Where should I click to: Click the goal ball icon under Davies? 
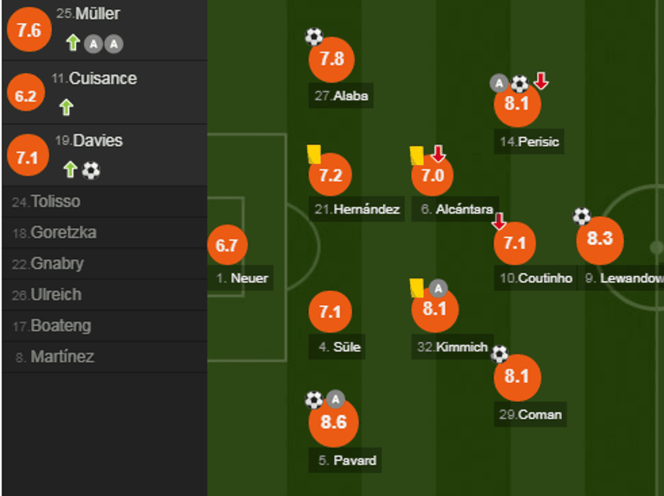[x=91, y=171]
